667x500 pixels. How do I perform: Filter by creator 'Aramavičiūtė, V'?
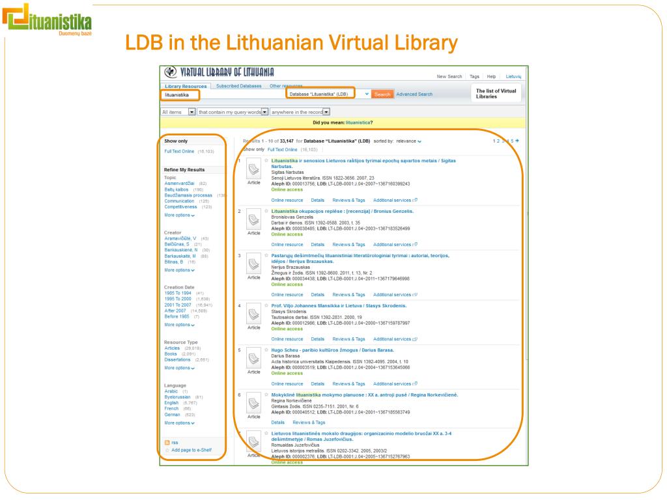pyautogui.click(x=180, y=239)
